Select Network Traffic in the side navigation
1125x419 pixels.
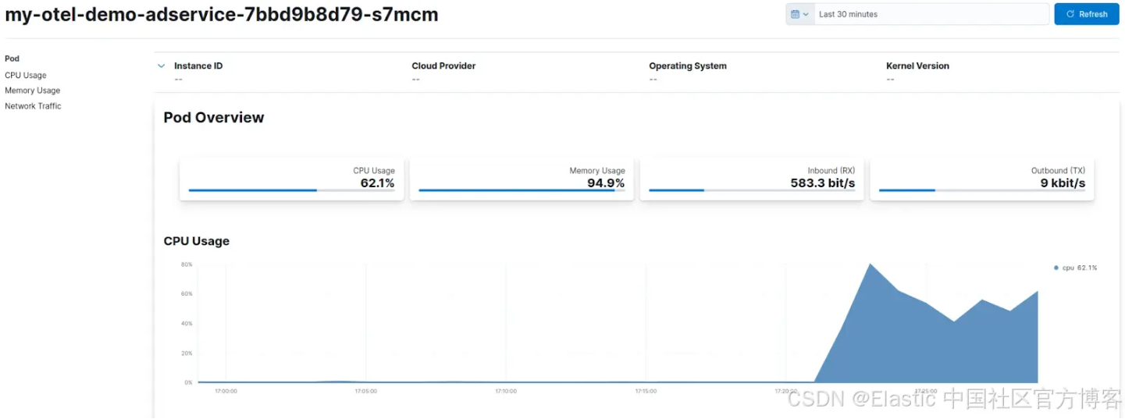tap(33, 106)
